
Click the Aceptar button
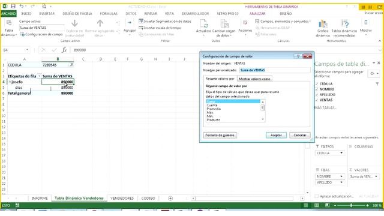click(276, 135)
